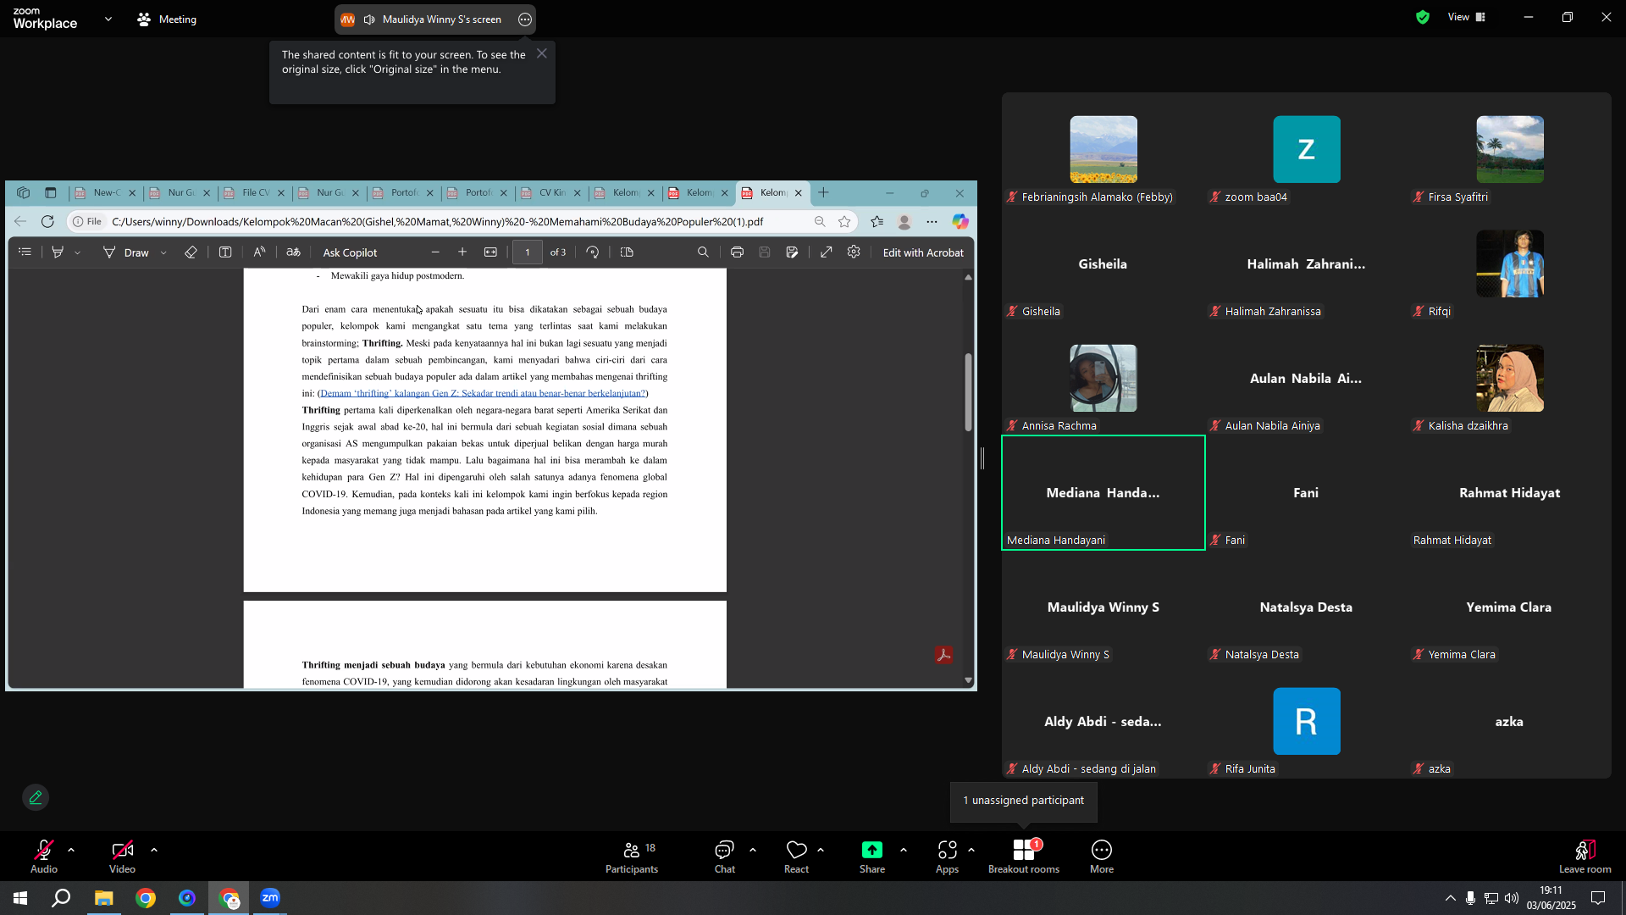Expand the Video options arrow
This screenshot has width=1626, height=915.
153,850
